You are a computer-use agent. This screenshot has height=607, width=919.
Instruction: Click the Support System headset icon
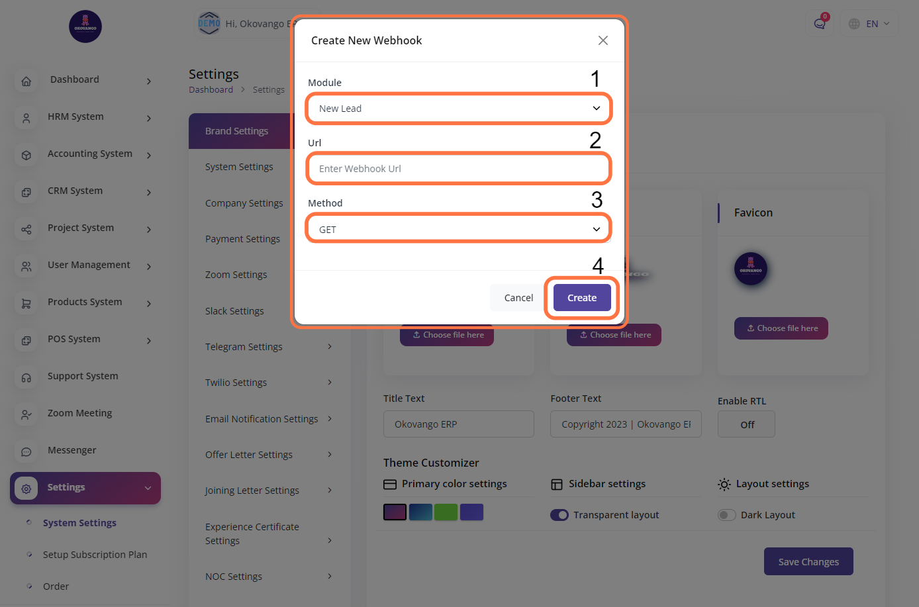coord(26,378)
